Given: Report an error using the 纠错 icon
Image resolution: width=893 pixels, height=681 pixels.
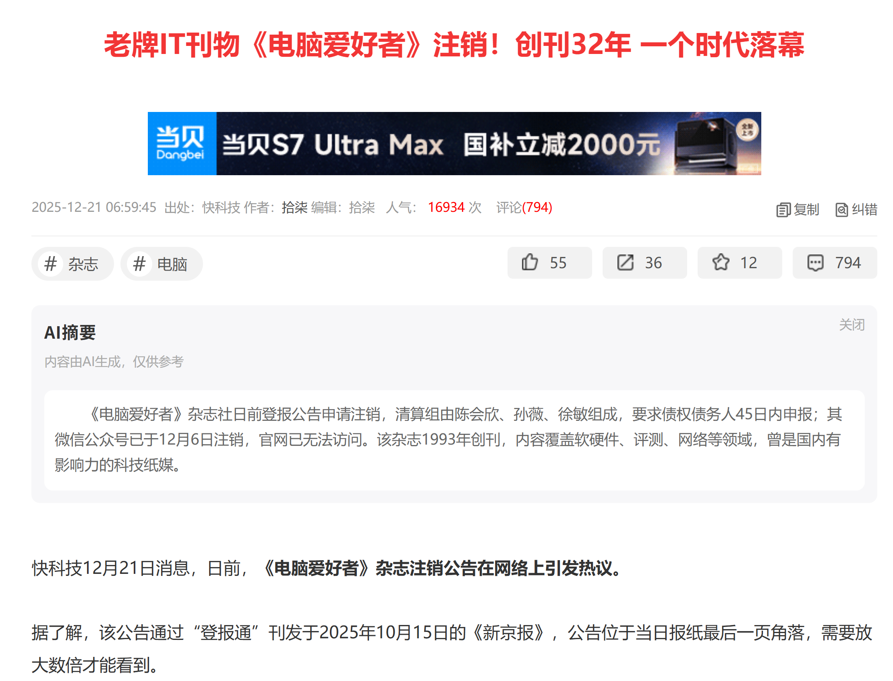Looking at the screenshot, I should 842,209.
